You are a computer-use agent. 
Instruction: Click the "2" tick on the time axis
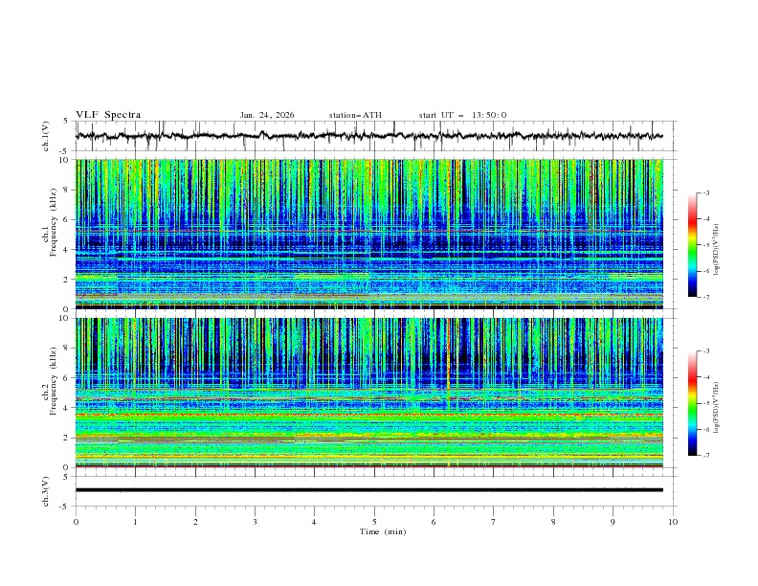coord(195,522)
